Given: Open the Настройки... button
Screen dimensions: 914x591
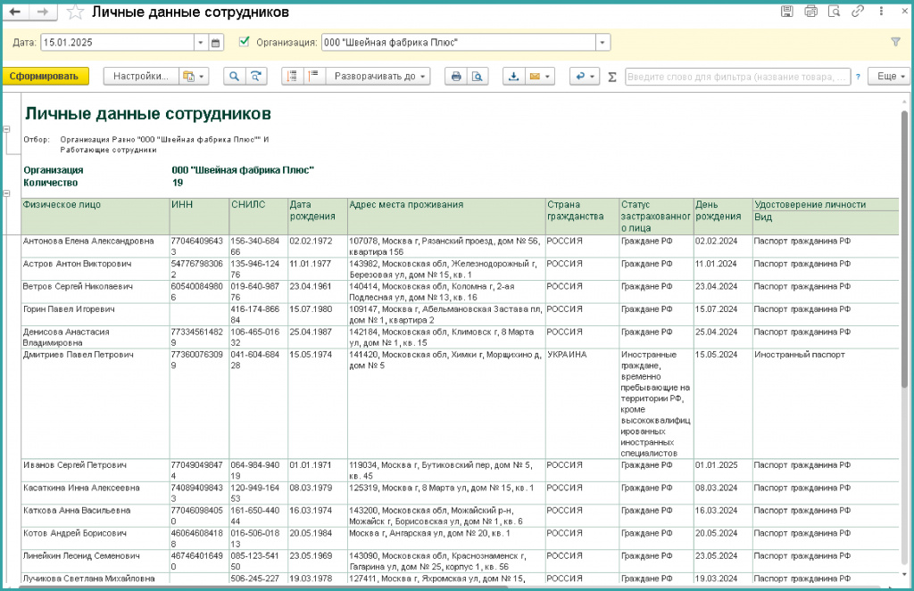Looking at the screenshot, I should (x=141, y=77).
